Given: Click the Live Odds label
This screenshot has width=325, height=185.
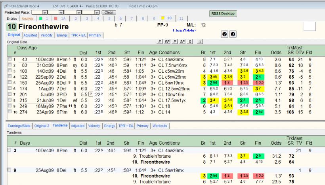Looking at the screenshot, I should coord(184,30).
